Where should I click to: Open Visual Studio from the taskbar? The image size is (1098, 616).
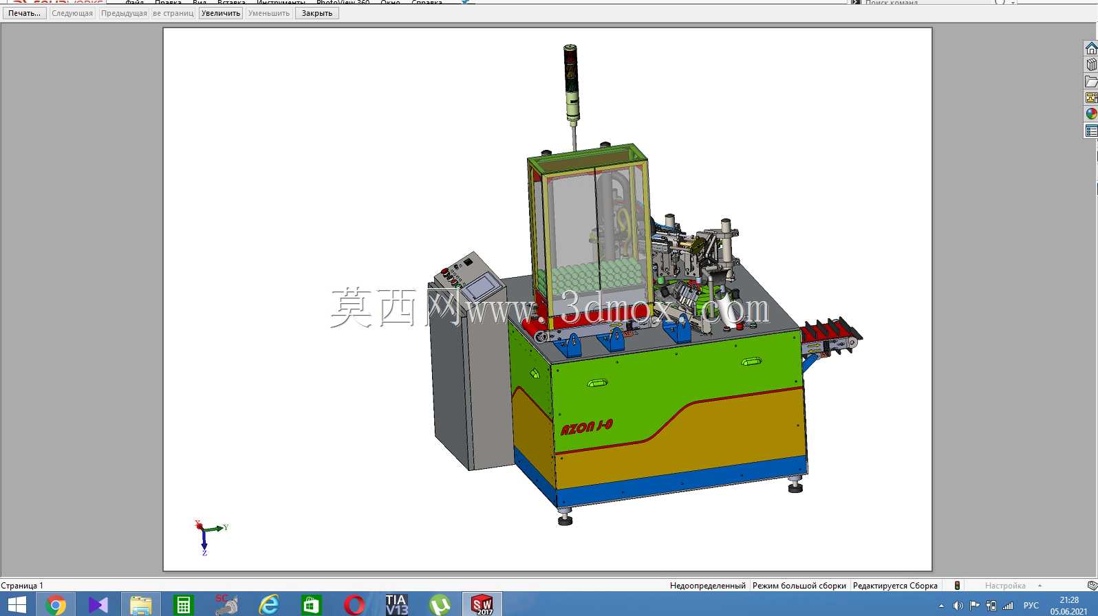tap(98, 605)
